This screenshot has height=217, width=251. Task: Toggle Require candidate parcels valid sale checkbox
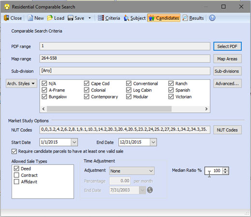point(14,151)
